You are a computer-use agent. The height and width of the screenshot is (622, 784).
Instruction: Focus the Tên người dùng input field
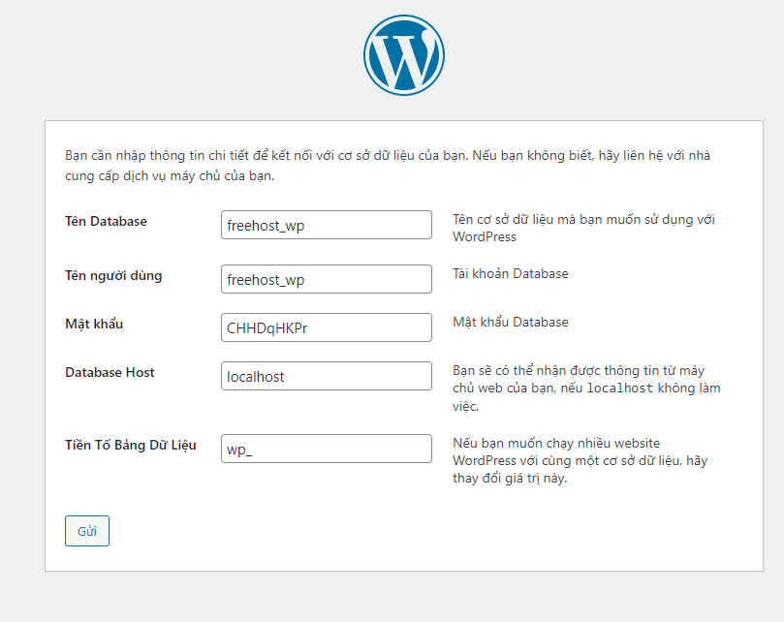327,279
